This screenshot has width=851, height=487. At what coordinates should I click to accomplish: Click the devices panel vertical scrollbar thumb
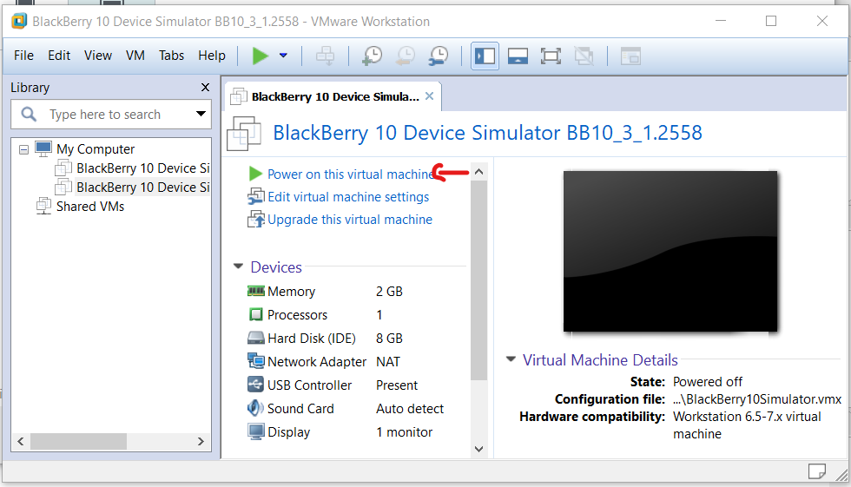coord(478,280)
